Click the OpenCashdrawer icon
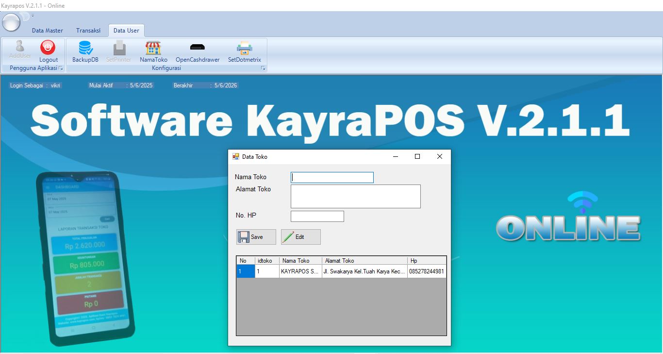 [x=197, y=48]
